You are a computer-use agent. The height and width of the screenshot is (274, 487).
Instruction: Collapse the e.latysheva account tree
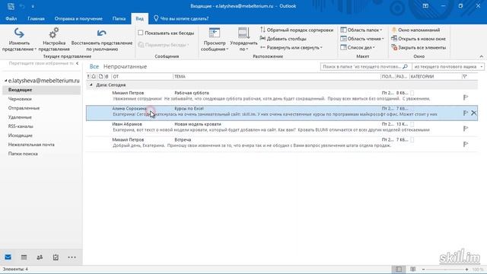coord(5,81)
